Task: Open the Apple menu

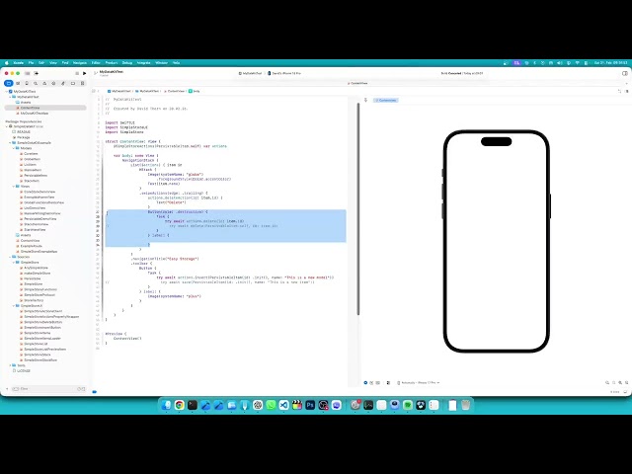Action: pos(7,63)
